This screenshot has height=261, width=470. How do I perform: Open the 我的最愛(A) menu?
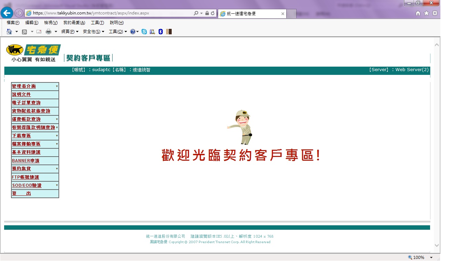coord(74,23)
